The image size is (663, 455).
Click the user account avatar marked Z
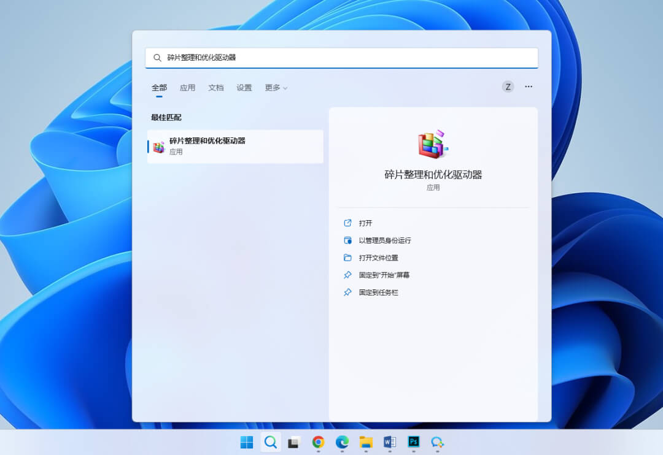508,86
